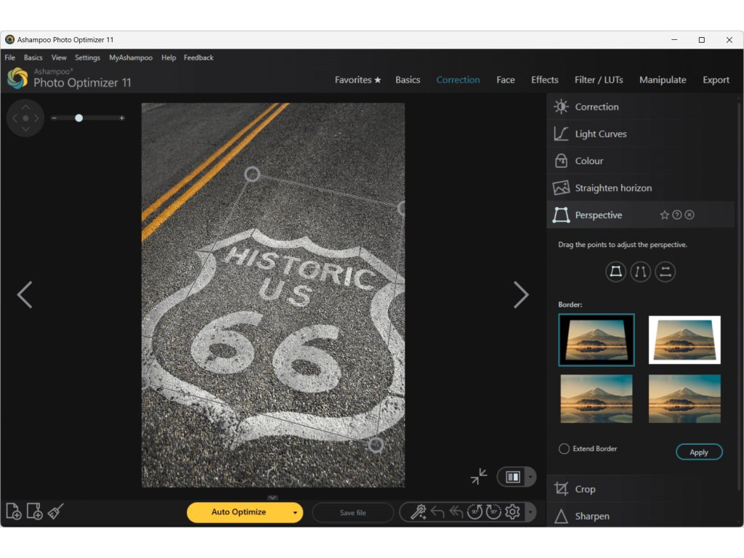
Task: Open the MyAshampoo menu
Action: tap(131, 57)
